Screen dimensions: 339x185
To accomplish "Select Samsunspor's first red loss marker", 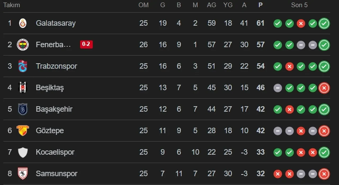I will tap(278, 174).
